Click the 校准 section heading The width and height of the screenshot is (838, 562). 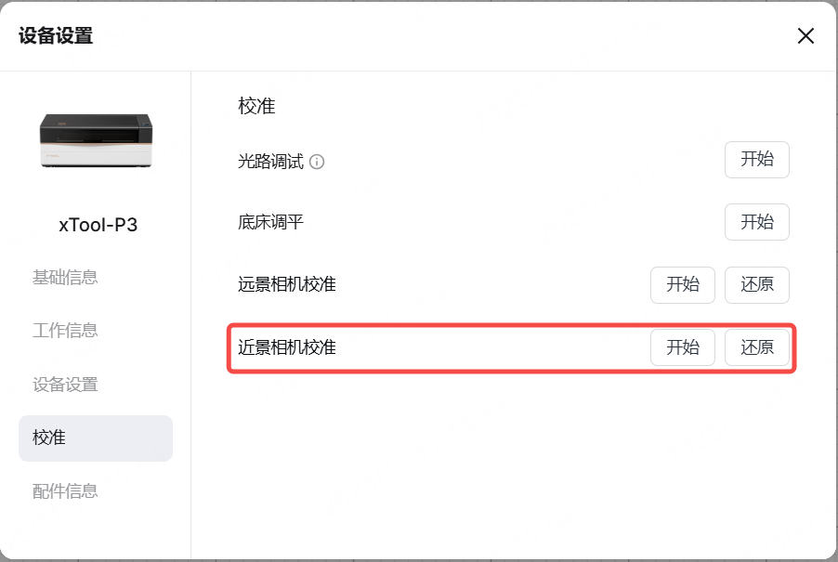[256, 106]
